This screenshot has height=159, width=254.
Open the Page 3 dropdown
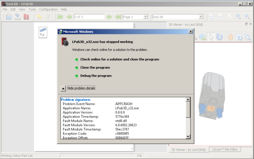tap(146, 17)
